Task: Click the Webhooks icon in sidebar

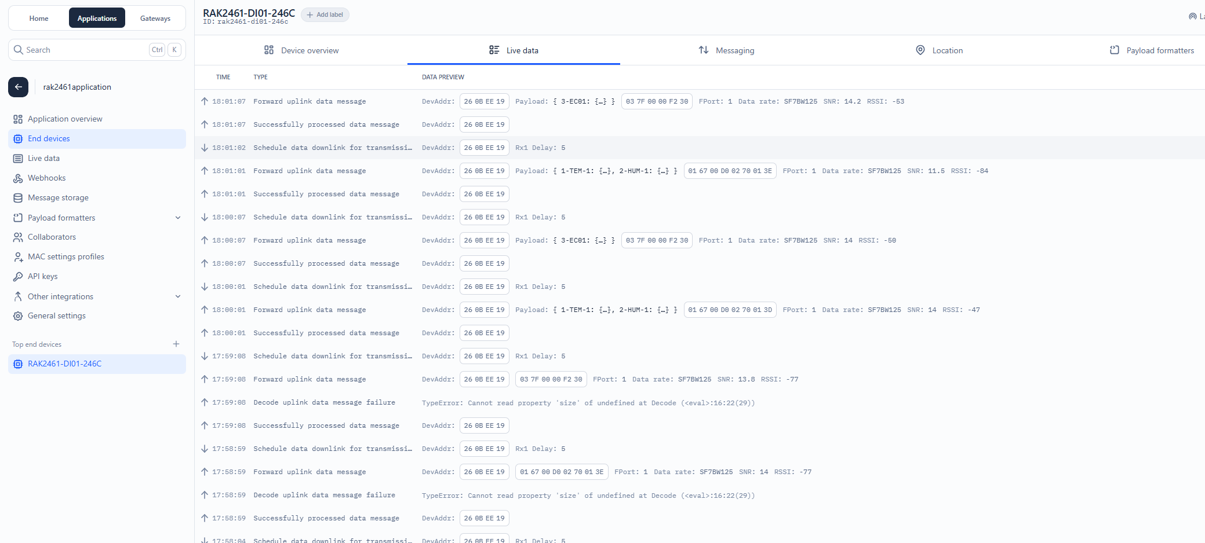Action: click(x=18, y=178)
